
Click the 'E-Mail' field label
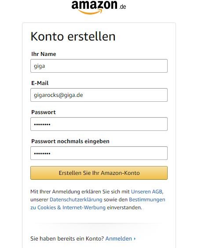tap(40, 83)
